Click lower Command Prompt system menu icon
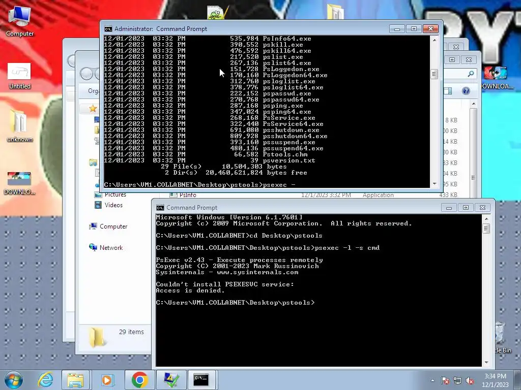 (160, 208)
